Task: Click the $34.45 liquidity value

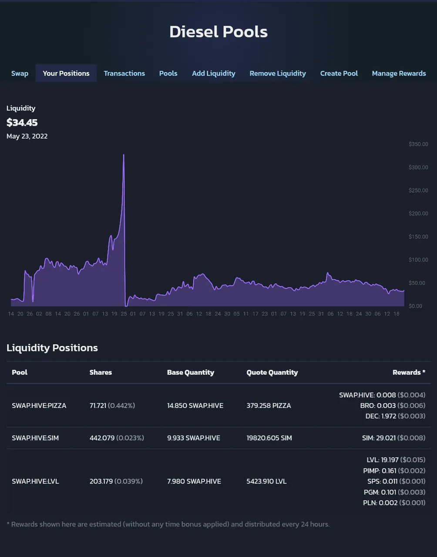Action: (x=22, y=123)
